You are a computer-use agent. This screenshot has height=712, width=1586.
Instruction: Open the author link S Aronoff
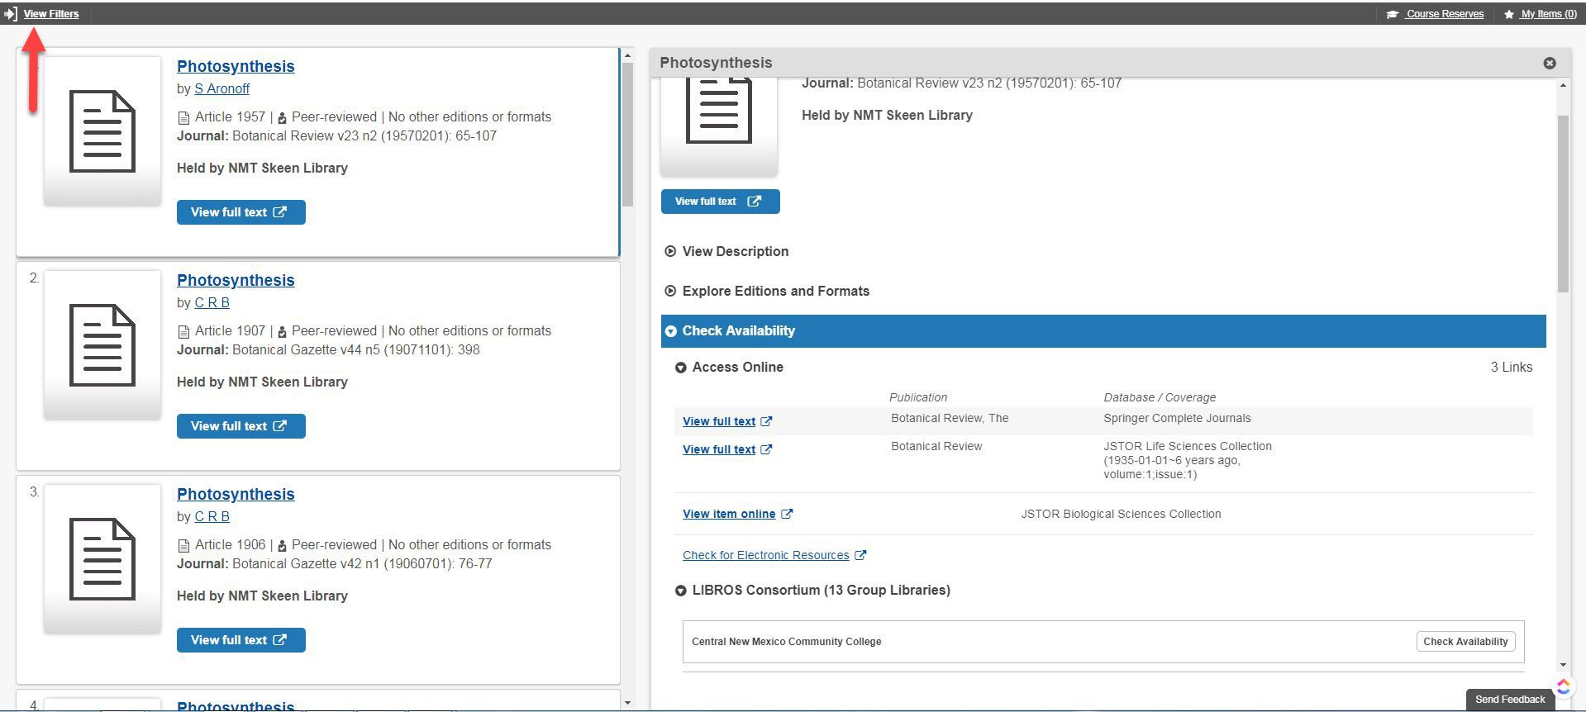221,88
